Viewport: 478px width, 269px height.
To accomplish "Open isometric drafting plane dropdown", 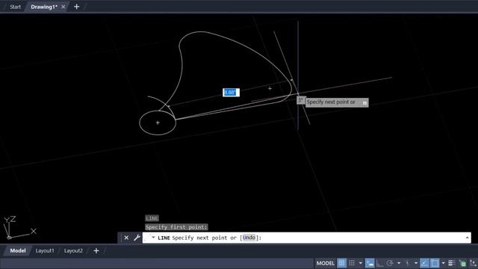I will click(x=416, y=263).
